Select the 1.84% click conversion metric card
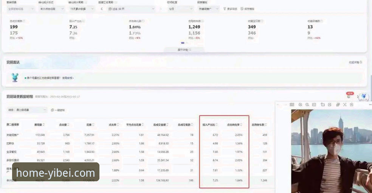The width and height of the screenshot is (372, 193). 136,30
